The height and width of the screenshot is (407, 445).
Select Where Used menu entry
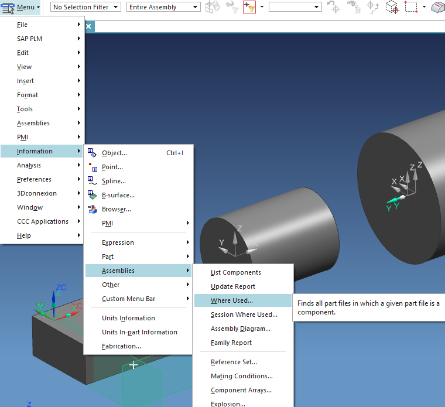(232, 300)
